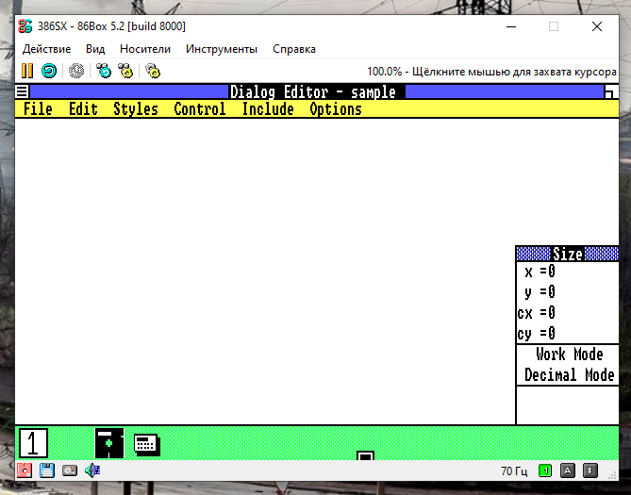Open the File menu in Dialog Editor
631x495 pixels.
tap(38, 109)
